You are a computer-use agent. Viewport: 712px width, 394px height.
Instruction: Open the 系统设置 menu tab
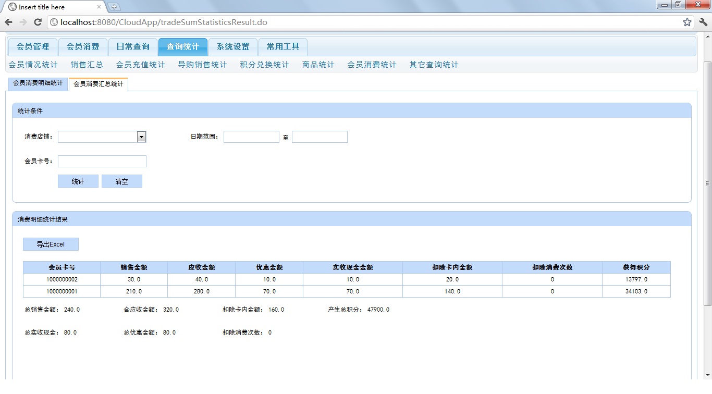pos(233,47)
